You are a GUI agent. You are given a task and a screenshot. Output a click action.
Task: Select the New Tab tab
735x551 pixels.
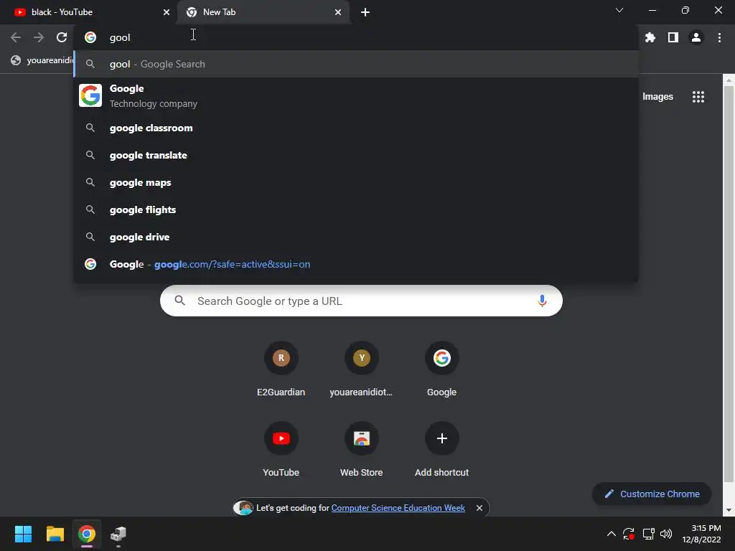(x=263, y=12)
